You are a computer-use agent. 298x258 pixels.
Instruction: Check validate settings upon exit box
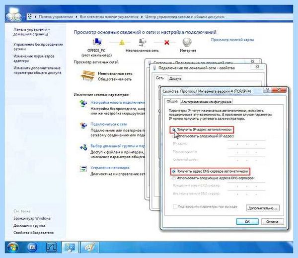[x=175, y=206]
